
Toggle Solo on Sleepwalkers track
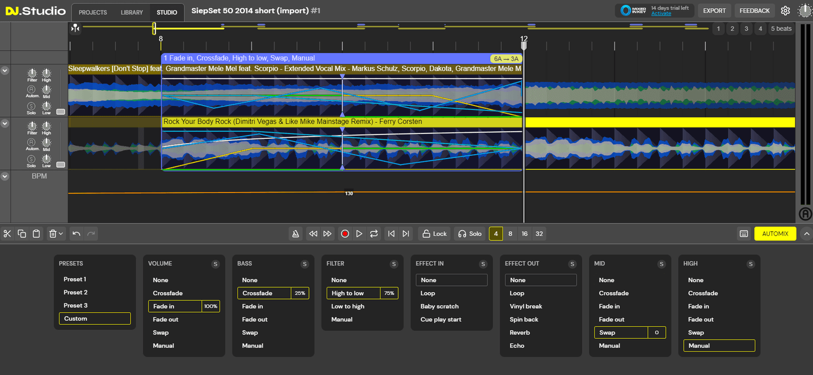pos(31,106)
